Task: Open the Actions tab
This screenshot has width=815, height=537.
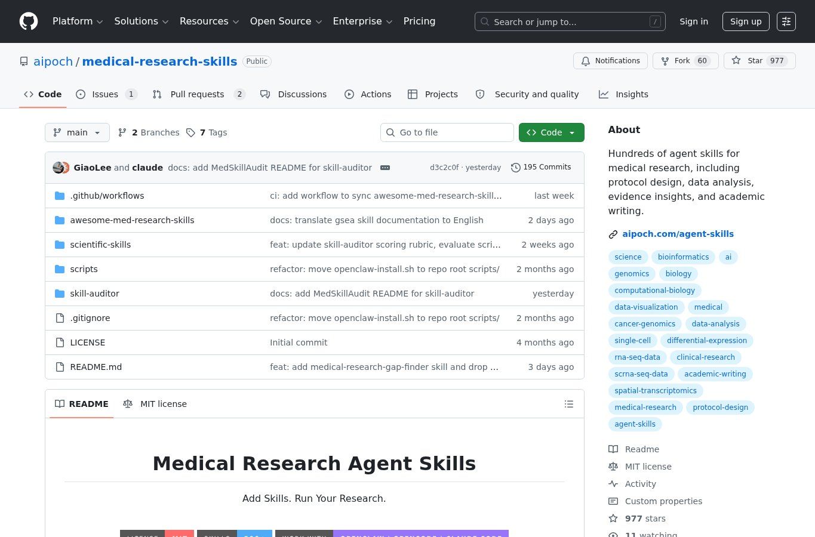Action: (368, 94)
